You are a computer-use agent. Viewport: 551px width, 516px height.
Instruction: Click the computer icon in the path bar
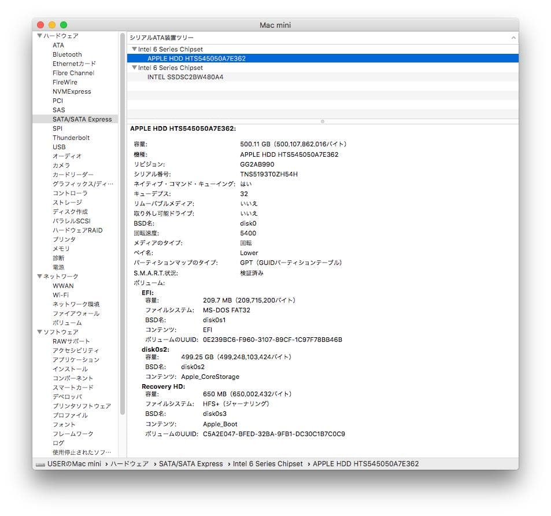(40, 465)
